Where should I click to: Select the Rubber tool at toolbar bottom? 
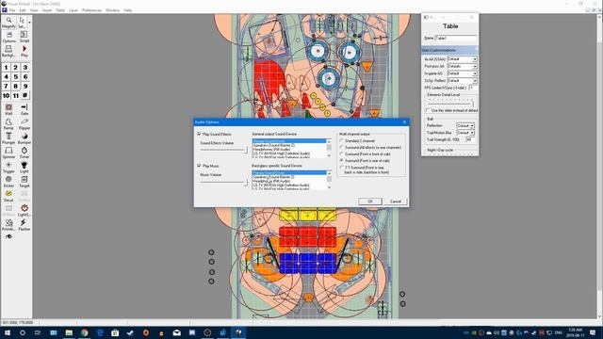tap(8, 236)
